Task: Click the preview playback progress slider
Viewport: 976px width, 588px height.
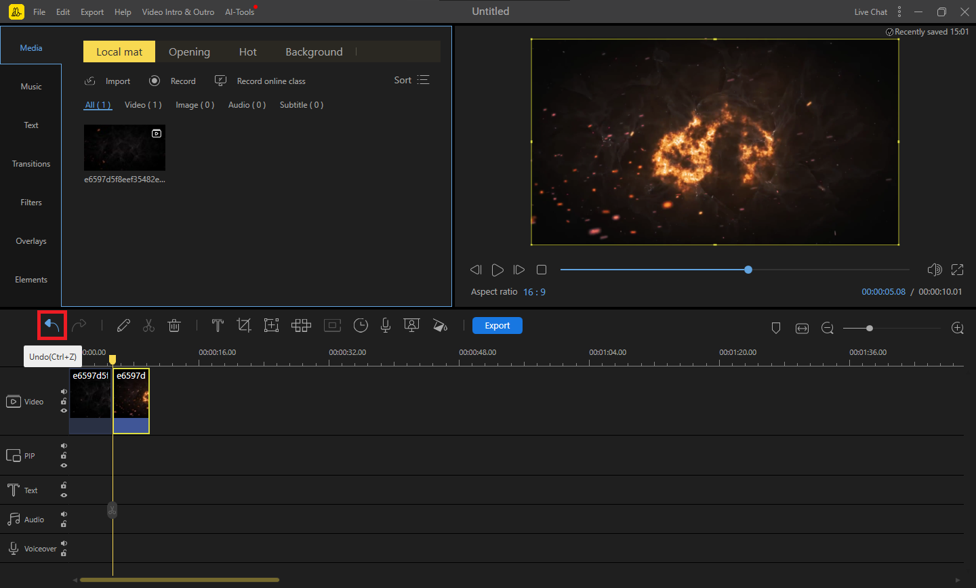Action: [735, 270]
